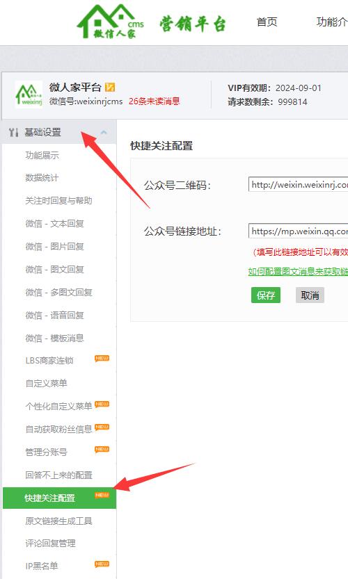
Task: Collapse the 基础设置 section chevron
Action: [104, 132]
